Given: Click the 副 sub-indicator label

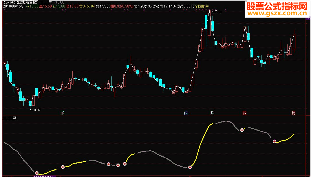Looking at the screenshot, I should click(x=14, y=118).
